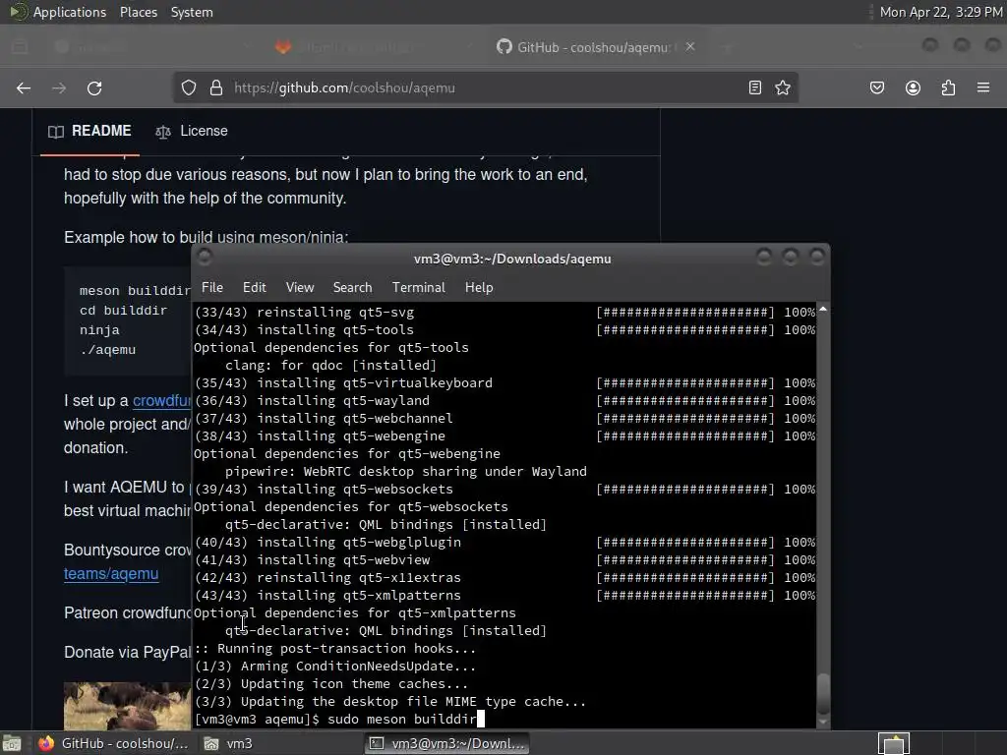Screen dimensions: 1007x755
Task: Follow the teams/aqemu link
Action: coord(111,573)
